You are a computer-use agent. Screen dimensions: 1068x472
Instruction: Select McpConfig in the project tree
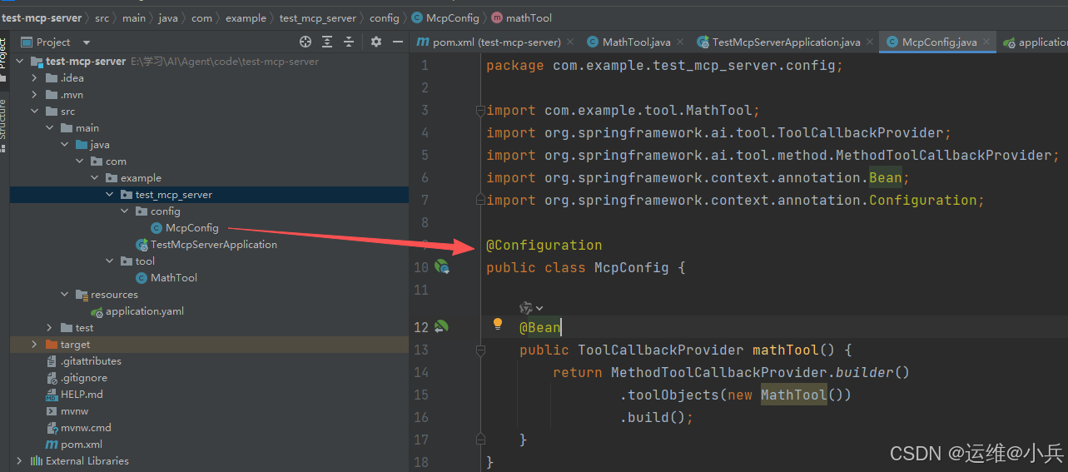coord(191,228)
